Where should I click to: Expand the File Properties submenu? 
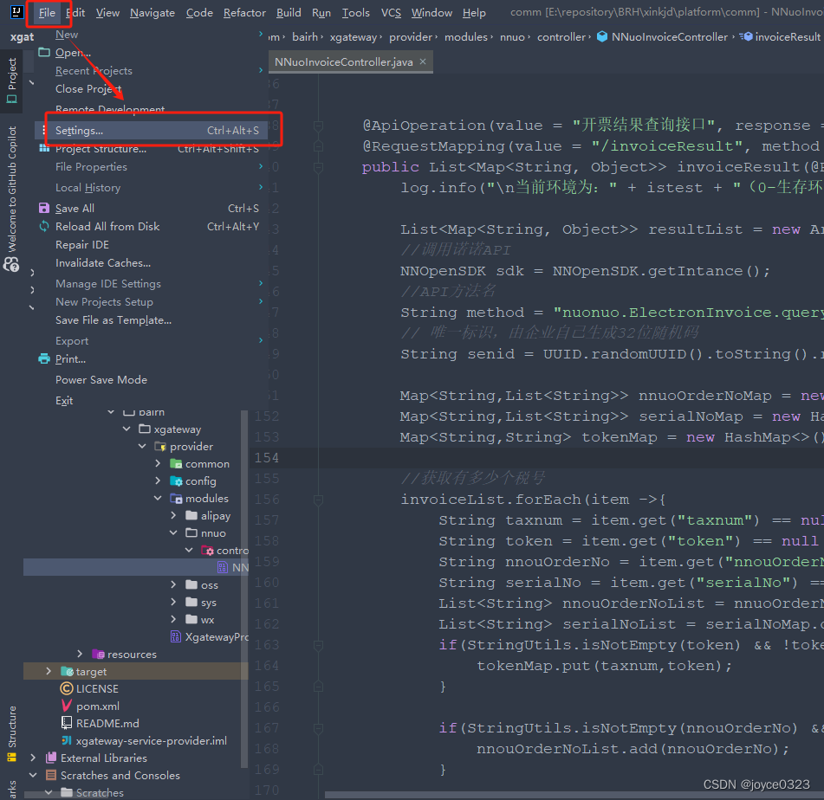pos(261,166)
